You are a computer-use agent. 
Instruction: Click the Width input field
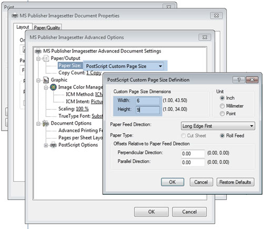tap(148, 101)
